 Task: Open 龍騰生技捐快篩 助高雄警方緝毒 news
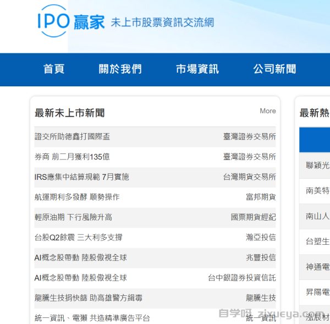pyautogui.click(x=89, y=298)
